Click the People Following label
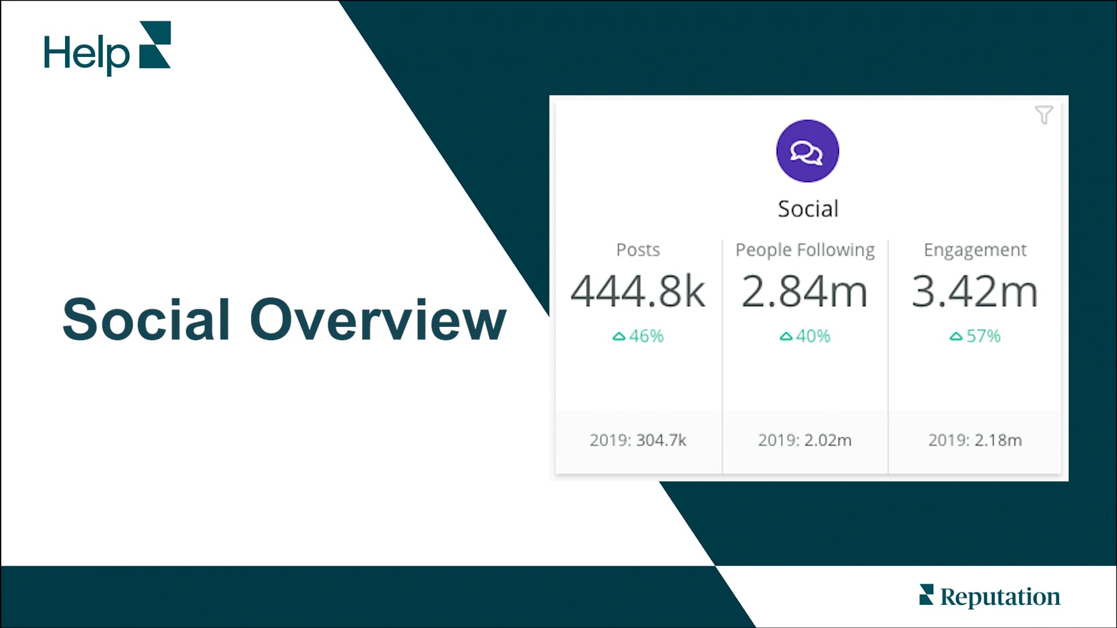The width and height of the screenshot is (1117, 628). click(x=805, y=250)
